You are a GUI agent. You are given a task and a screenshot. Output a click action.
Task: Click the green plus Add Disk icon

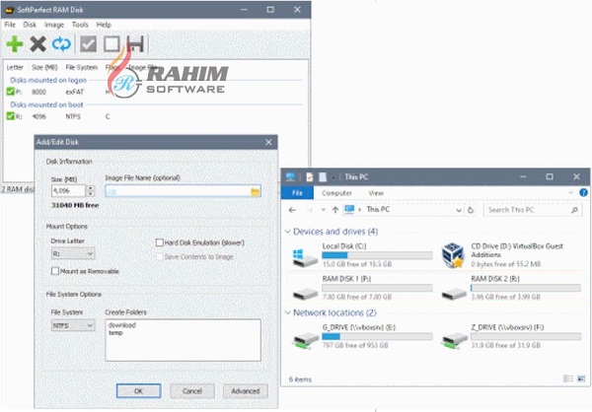click(15, 44)
